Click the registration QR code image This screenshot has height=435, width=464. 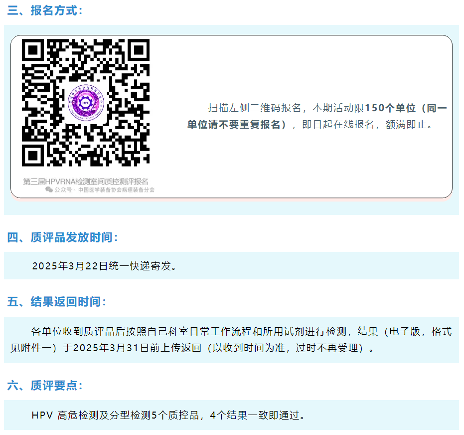[86, 102]
